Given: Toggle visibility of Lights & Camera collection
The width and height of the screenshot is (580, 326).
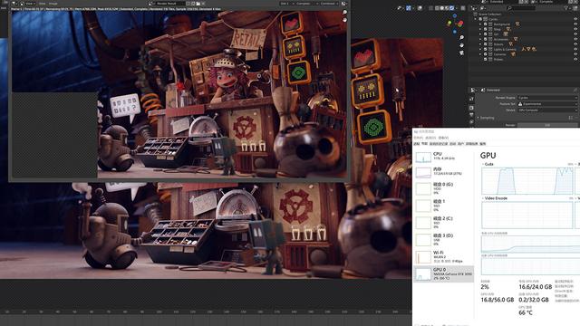Looking at the screenshot, I should click(575, 49).
